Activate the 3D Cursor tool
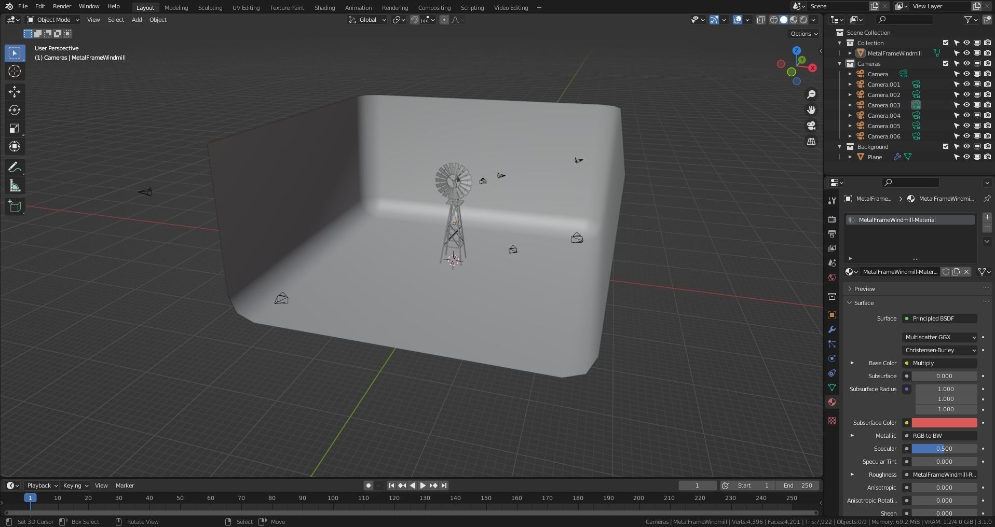This screenshot has width=995, height=527. pyautogui.click(x=15, y=71)
